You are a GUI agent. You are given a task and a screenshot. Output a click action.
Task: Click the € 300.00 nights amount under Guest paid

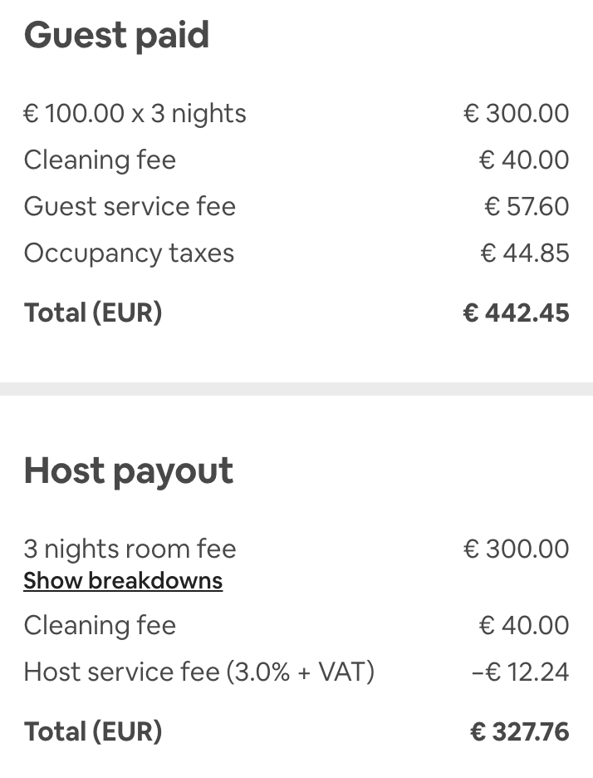[516, 113]
